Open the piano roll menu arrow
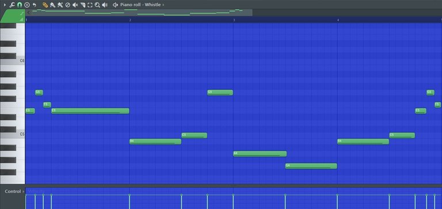 coord(5,5)
